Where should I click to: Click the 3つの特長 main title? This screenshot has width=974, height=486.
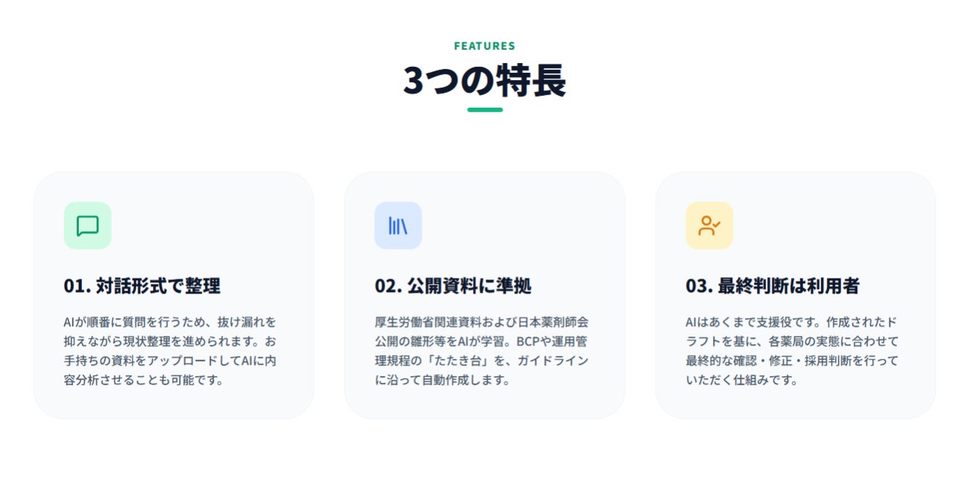[485, 81]
